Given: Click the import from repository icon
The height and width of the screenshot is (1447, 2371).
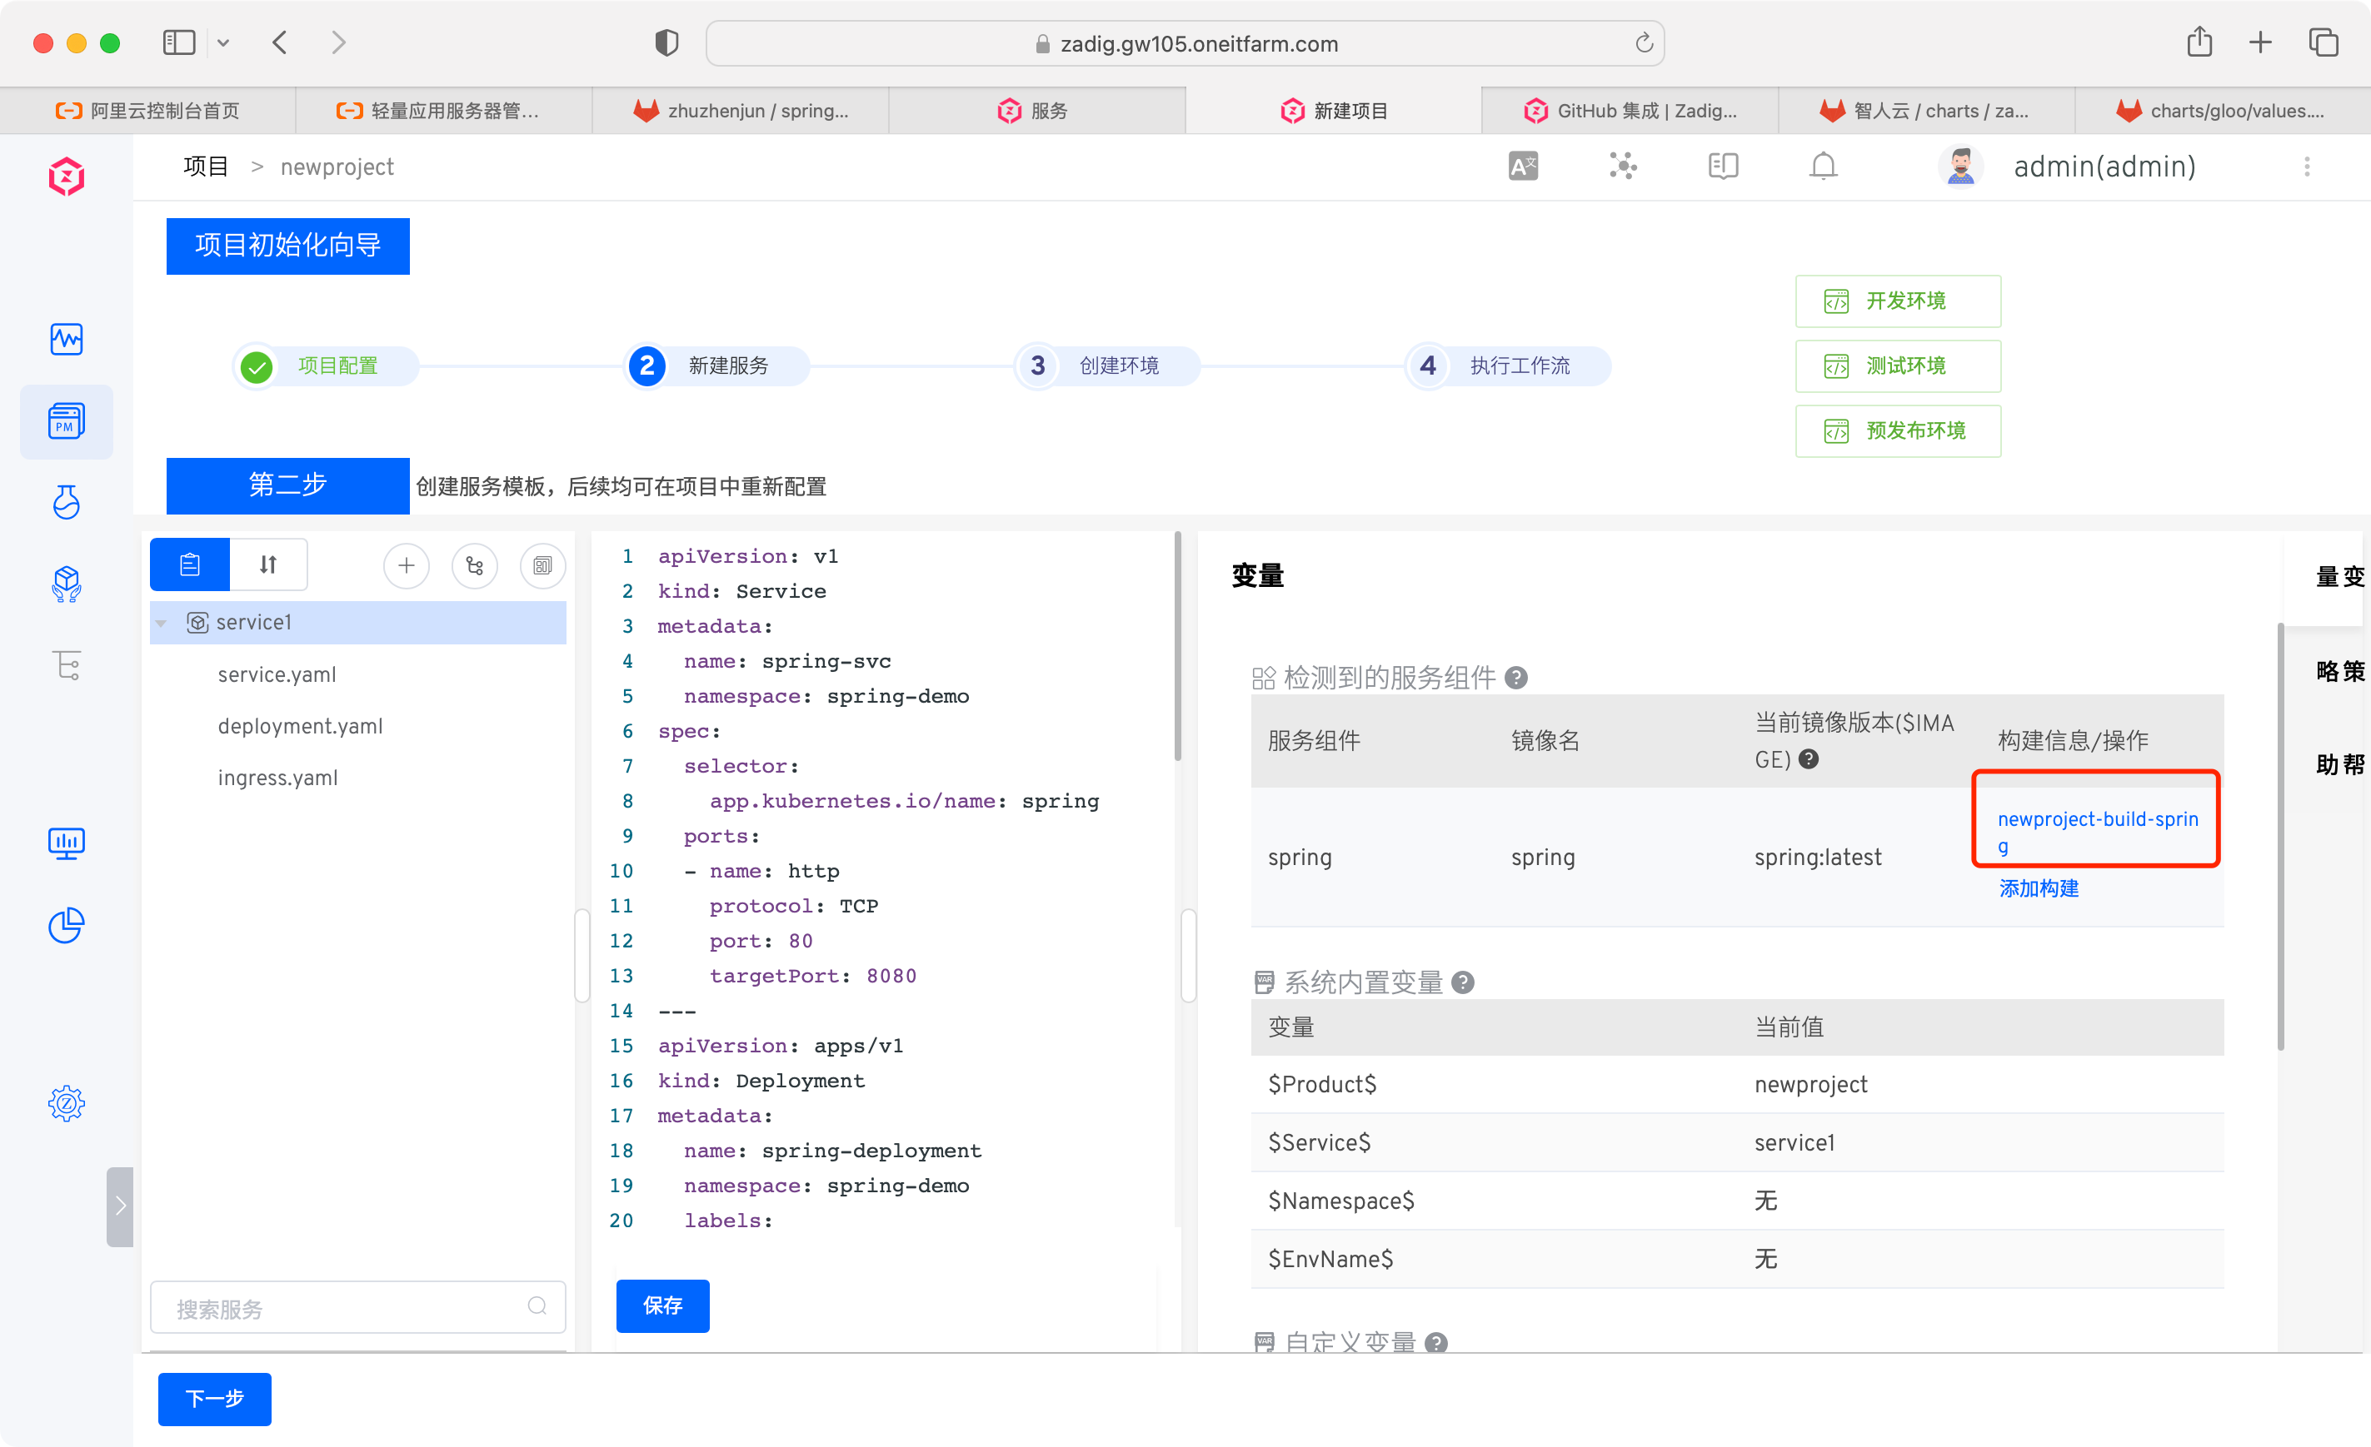Looking at the screenshot, I should coord(474,565).
